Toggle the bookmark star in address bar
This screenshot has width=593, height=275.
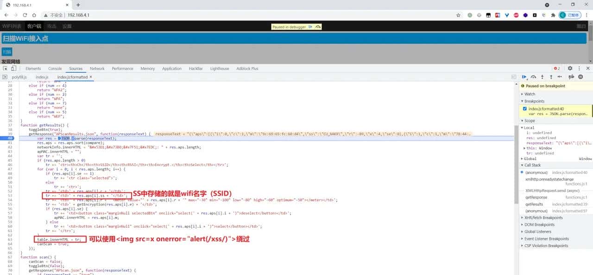458,15
